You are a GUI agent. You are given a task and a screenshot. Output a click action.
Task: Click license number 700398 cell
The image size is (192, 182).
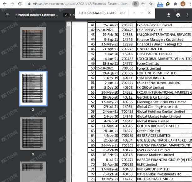127,25
